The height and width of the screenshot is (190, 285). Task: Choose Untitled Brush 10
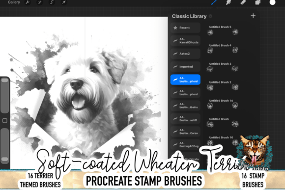(x=223, y=141)
